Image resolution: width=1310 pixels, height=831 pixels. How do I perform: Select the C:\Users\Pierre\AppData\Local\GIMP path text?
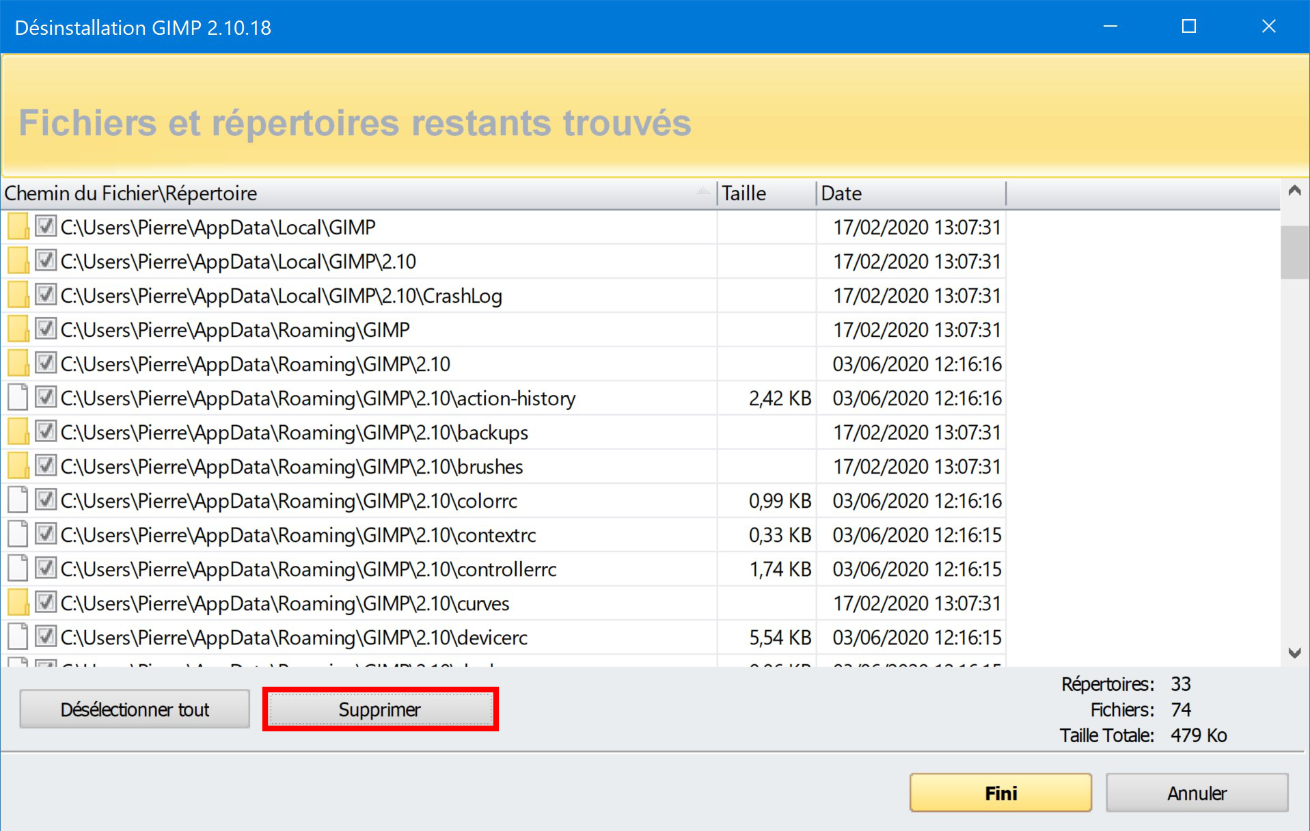(x=218, y=228)
